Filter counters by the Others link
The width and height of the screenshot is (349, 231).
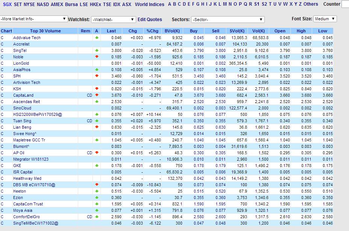tap(311, 4)
